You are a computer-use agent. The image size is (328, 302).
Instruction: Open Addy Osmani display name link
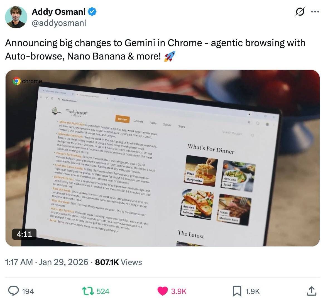(x=58, y=12)
